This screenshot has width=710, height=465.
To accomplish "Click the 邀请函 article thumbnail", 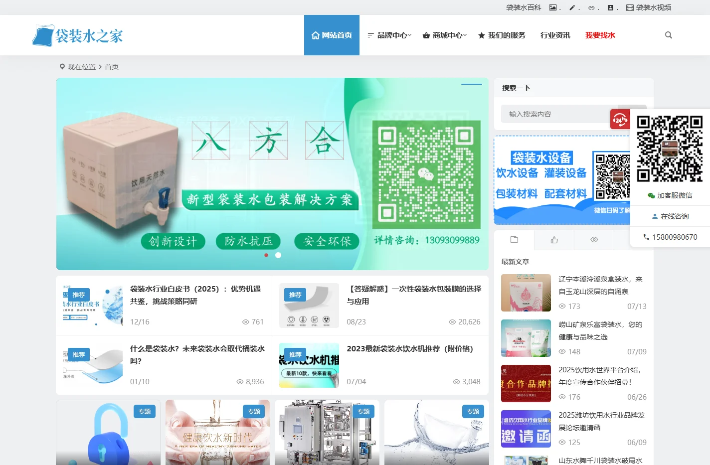I will pos(526,429).
